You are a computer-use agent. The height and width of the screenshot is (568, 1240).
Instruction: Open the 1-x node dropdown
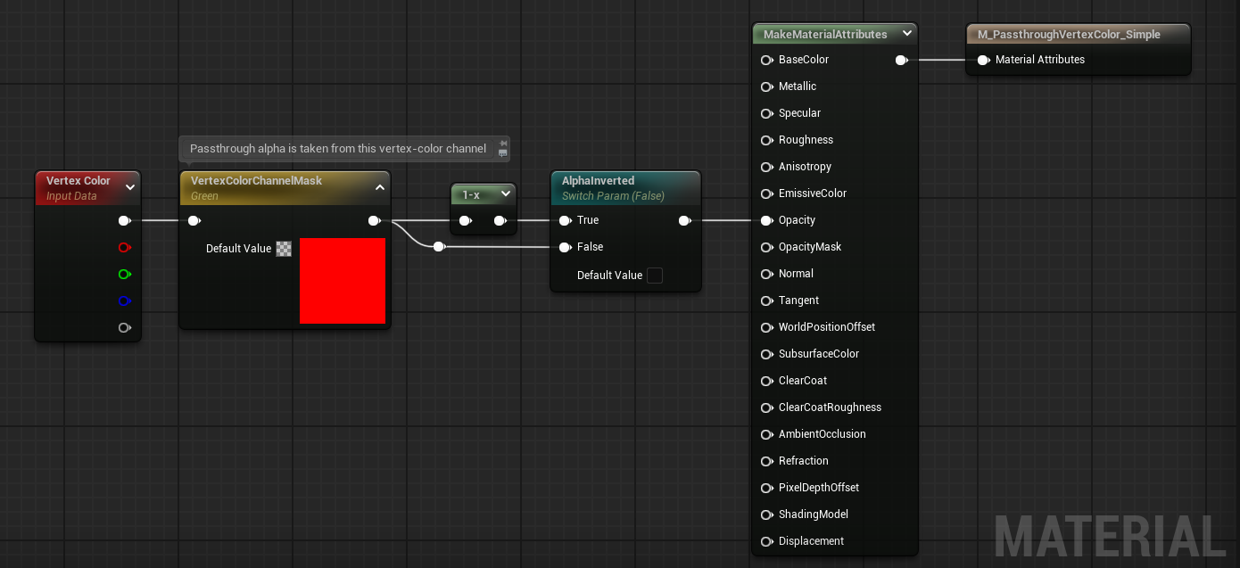point(506,193)
